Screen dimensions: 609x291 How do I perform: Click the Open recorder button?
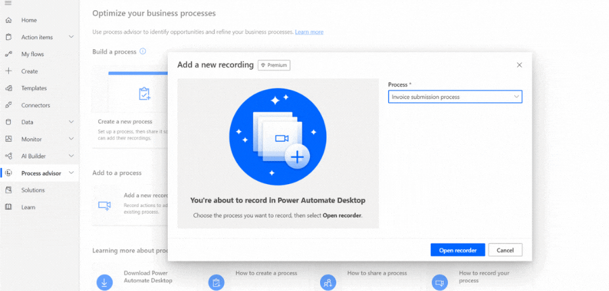pyautogui.click(x=458, y=250)
